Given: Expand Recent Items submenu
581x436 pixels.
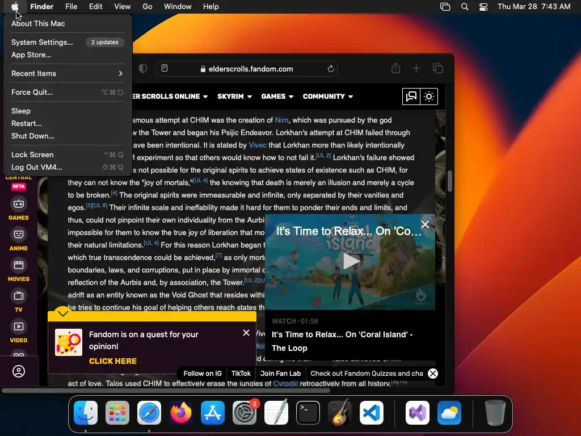Looking at the screenshot, I should click(68, 73).
